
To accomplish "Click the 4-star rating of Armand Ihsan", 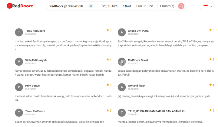I will click(212, 85).
